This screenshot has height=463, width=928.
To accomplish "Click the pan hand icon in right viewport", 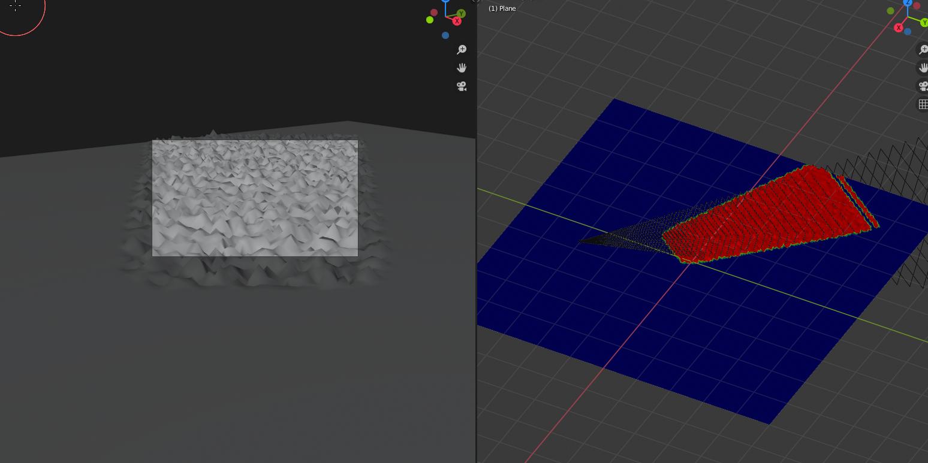I will pos(923,68).
